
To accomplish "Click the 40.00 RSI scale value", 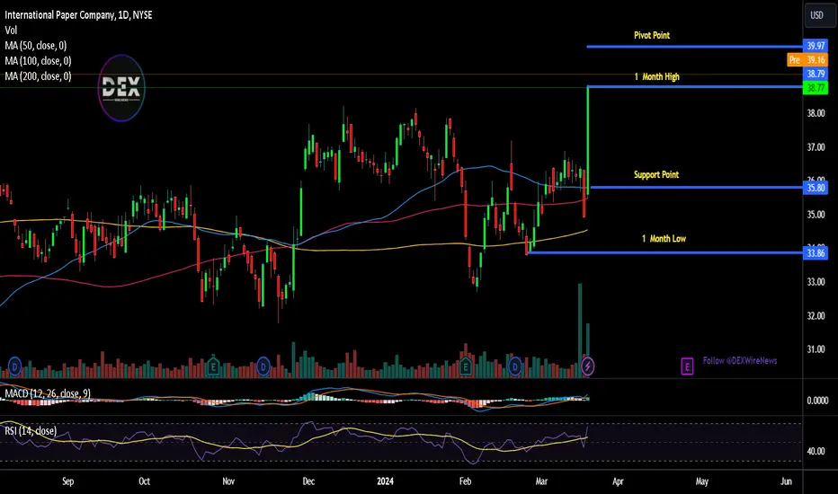I will (816, 451).
